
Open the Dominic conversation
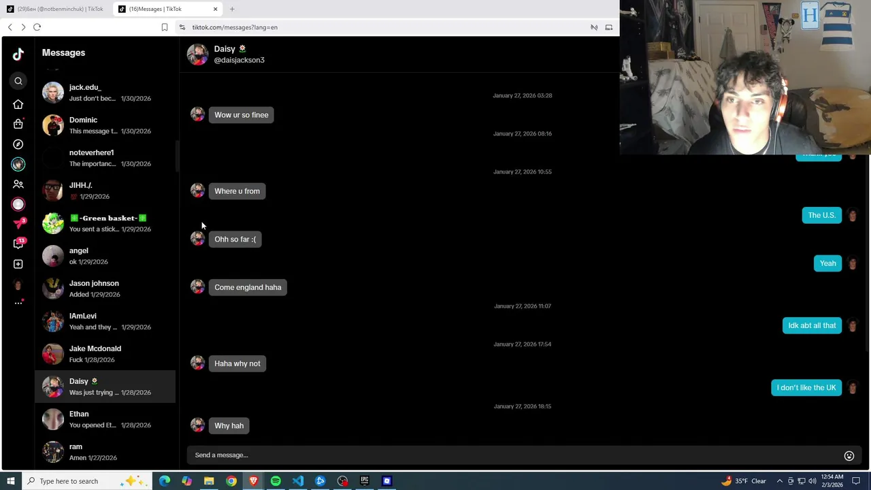click(105, 125)
